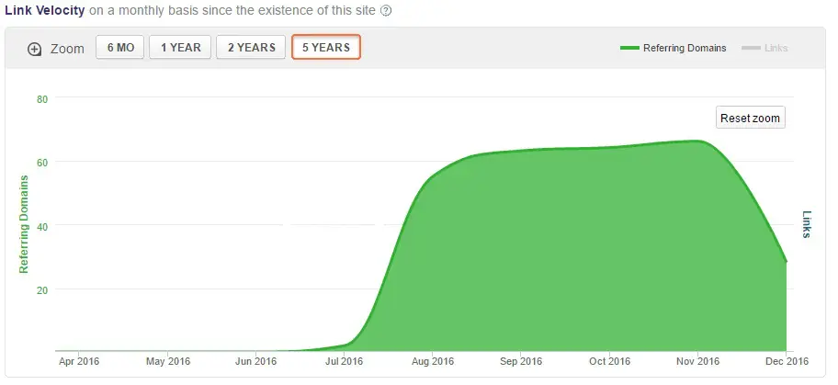This screenshot has height=385, width=838.
Task: Click the vertical Referring Domains axis title
Action: 25,223
